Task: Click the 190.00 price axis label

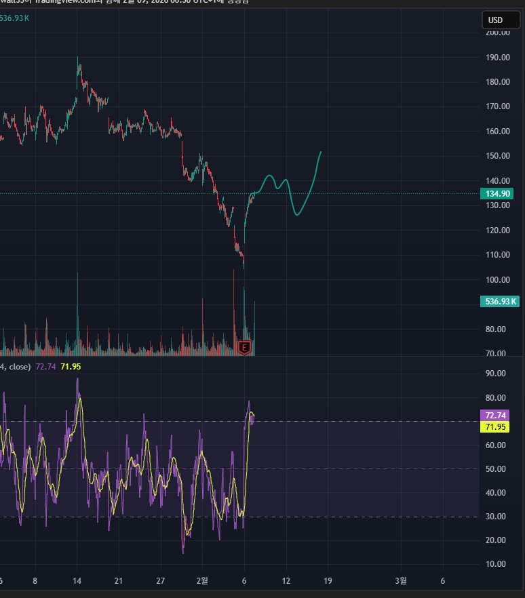Action: [x=498, y=57]
